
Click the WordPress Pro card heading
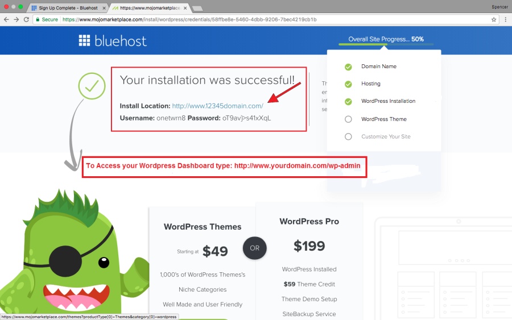pos(309,222)
